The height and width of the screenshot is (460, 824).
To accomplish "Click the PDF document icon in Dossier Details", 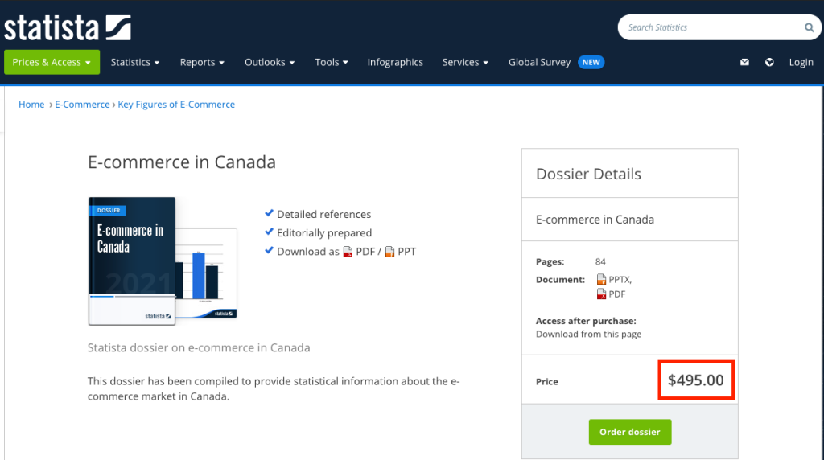I will (x=601, y=294).
